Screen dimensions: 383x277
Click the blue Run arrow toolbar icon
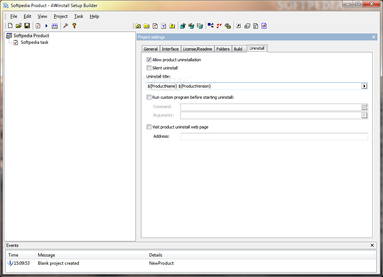click(x=46, y=26)
